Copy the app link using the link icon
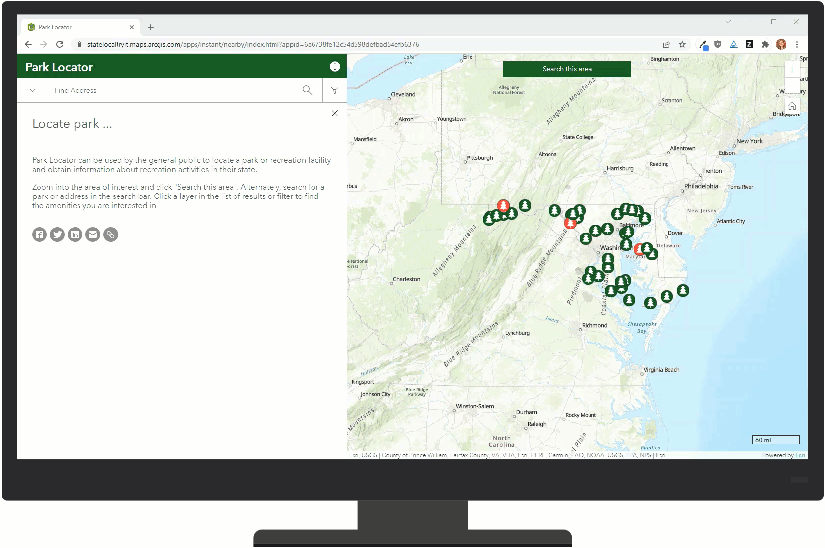This screenshot has height=548, width=825. (x=110, y=235)
